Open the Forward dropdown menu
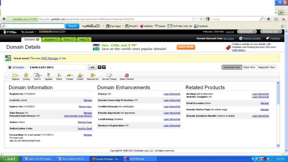288x162 pixels. 72,75
